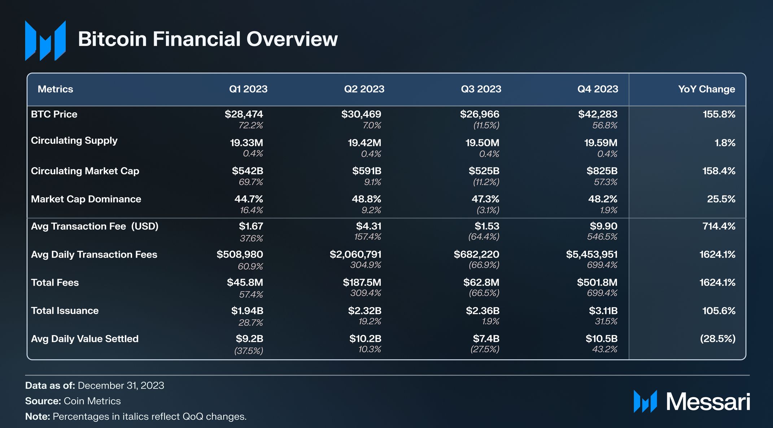Click the 714.4% YoY change value
The image size is (773, 428).
click(719, 226)
